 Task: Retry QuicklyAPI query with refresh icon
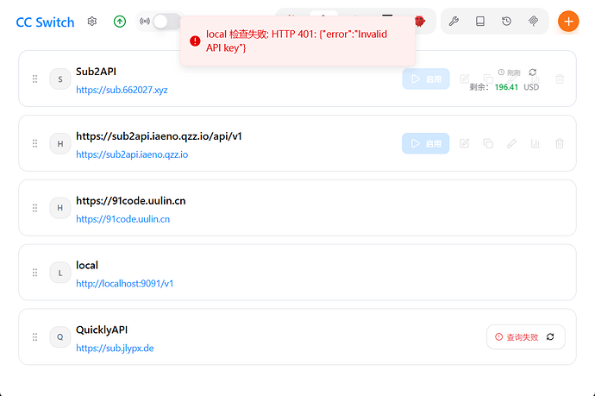550,336
